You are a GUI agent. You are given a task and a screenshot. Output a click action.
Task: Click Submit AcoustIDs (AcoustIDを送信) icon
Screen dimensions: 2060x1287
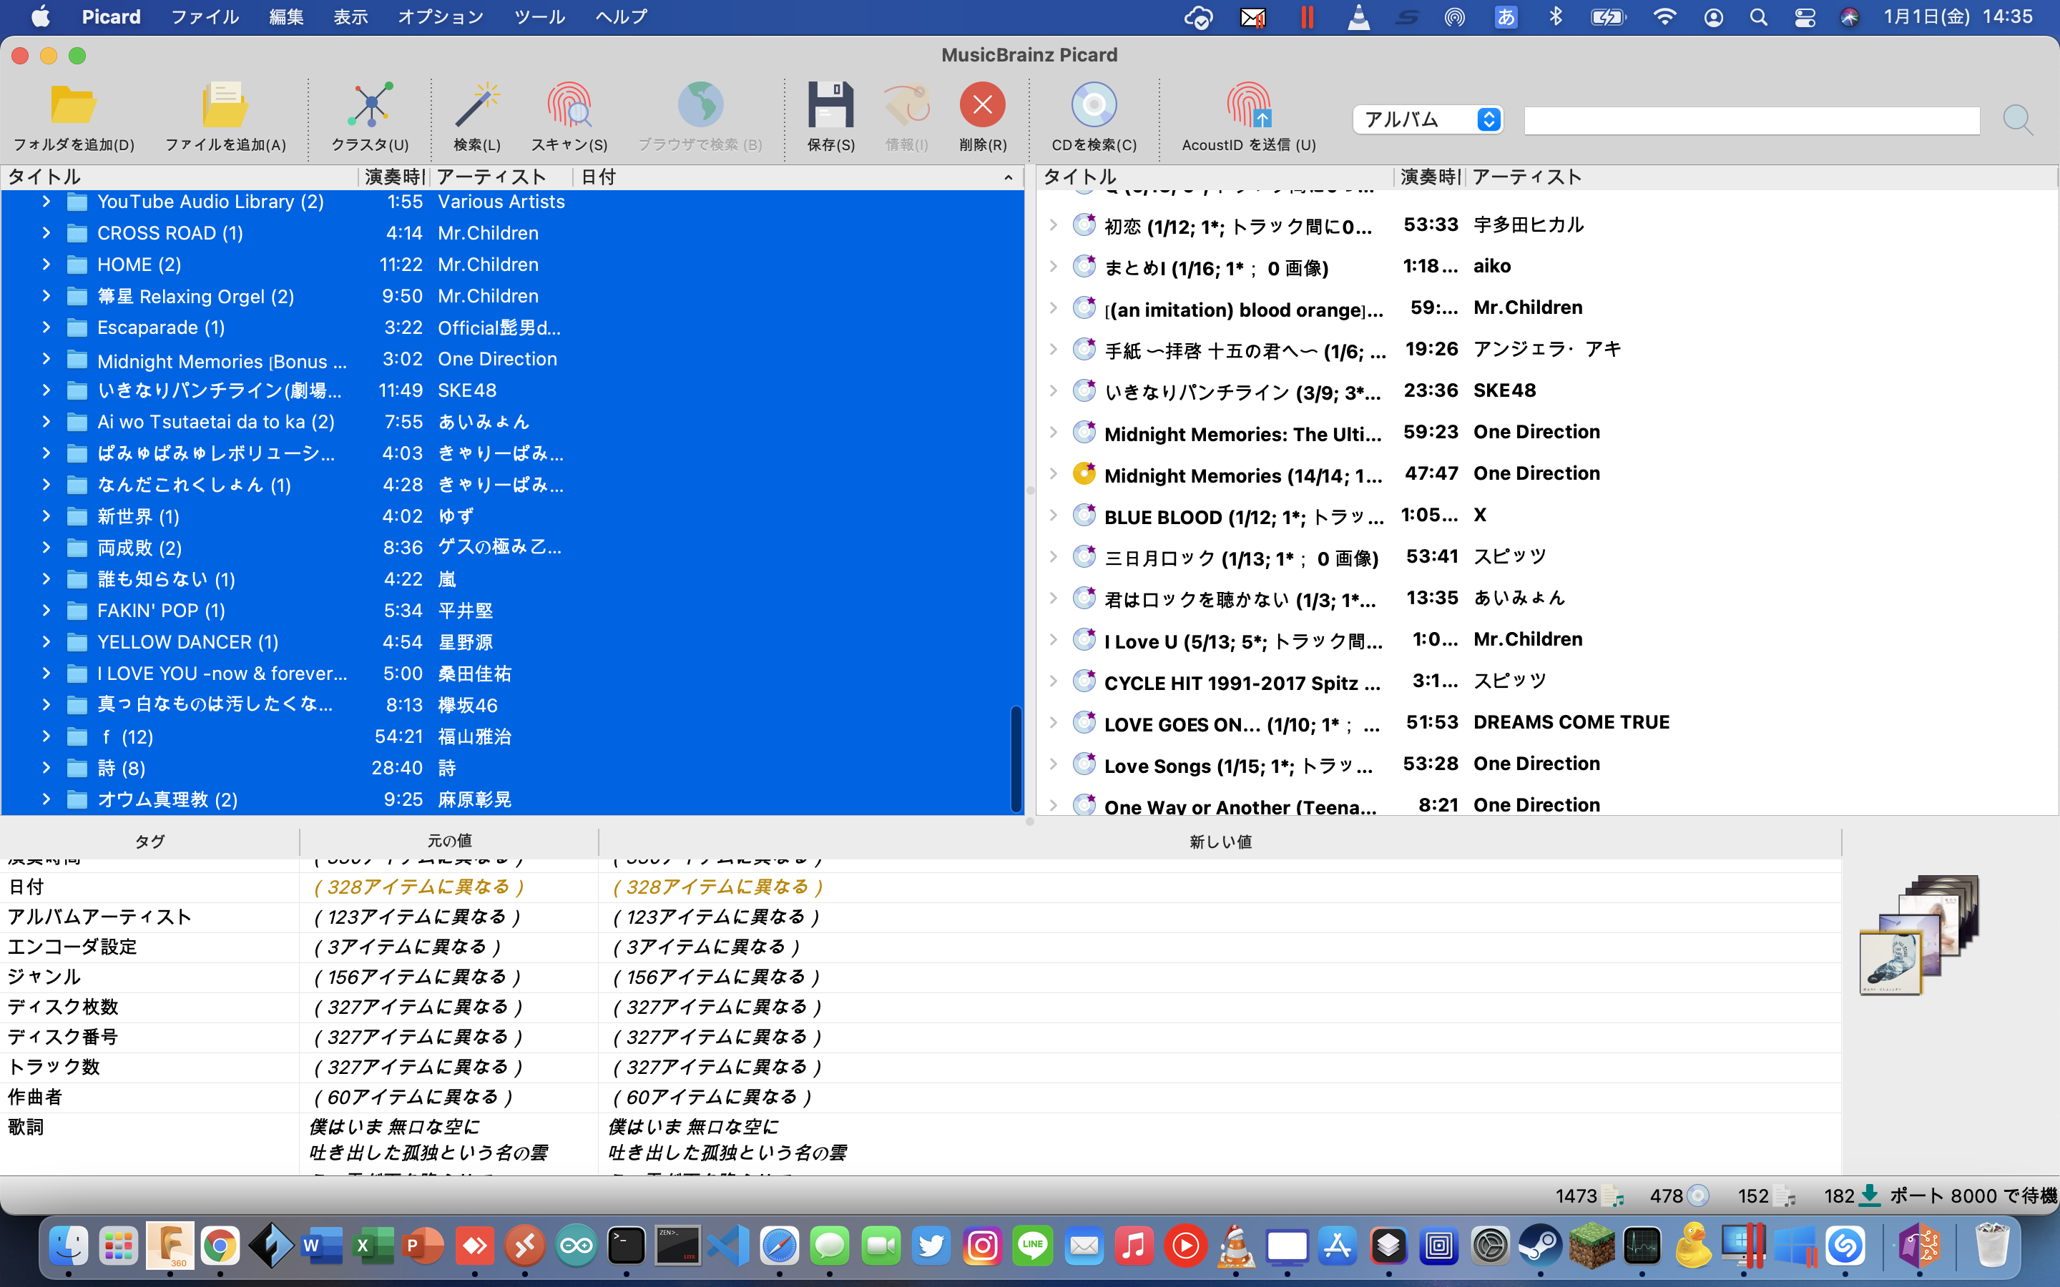(x=1249, y=106)
